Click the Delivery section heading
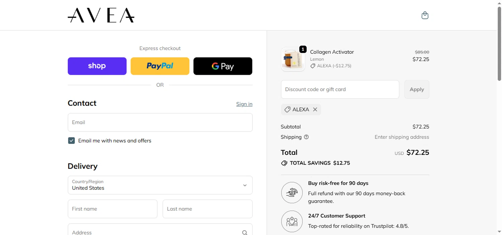The width and height of the screenshot is (502, 235). (83, 166)
